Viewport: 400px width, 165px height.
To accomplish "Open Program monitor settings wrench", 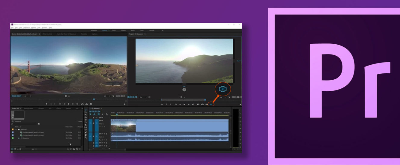I will [229, 97].
